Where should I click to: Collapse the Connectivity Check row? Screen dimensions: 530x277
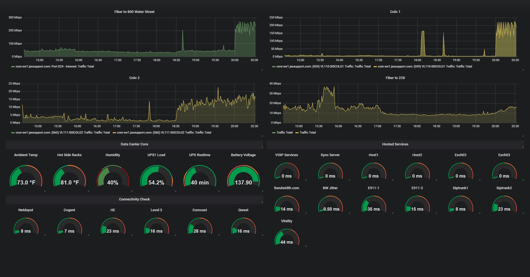(134, 199)
